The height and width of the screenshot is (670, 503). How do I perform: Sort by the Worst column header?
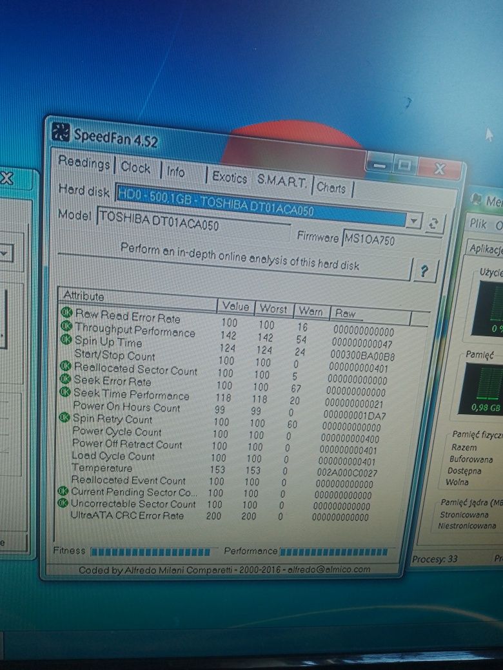point(273,309)
